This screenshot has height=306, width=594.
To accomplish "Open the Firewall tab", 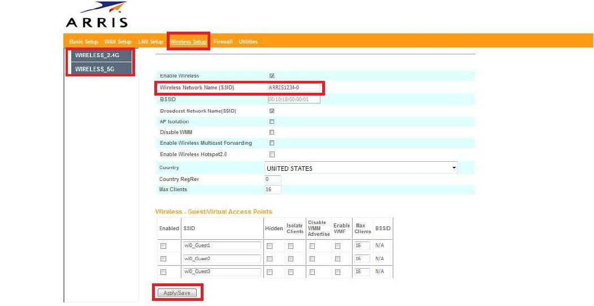I will pos(223,42).
